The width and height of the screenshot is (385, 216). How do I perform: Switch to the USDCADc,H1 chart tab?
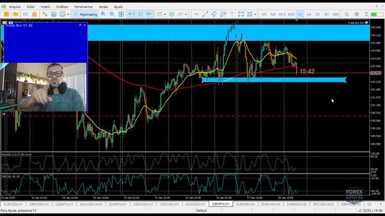point(143,204)
